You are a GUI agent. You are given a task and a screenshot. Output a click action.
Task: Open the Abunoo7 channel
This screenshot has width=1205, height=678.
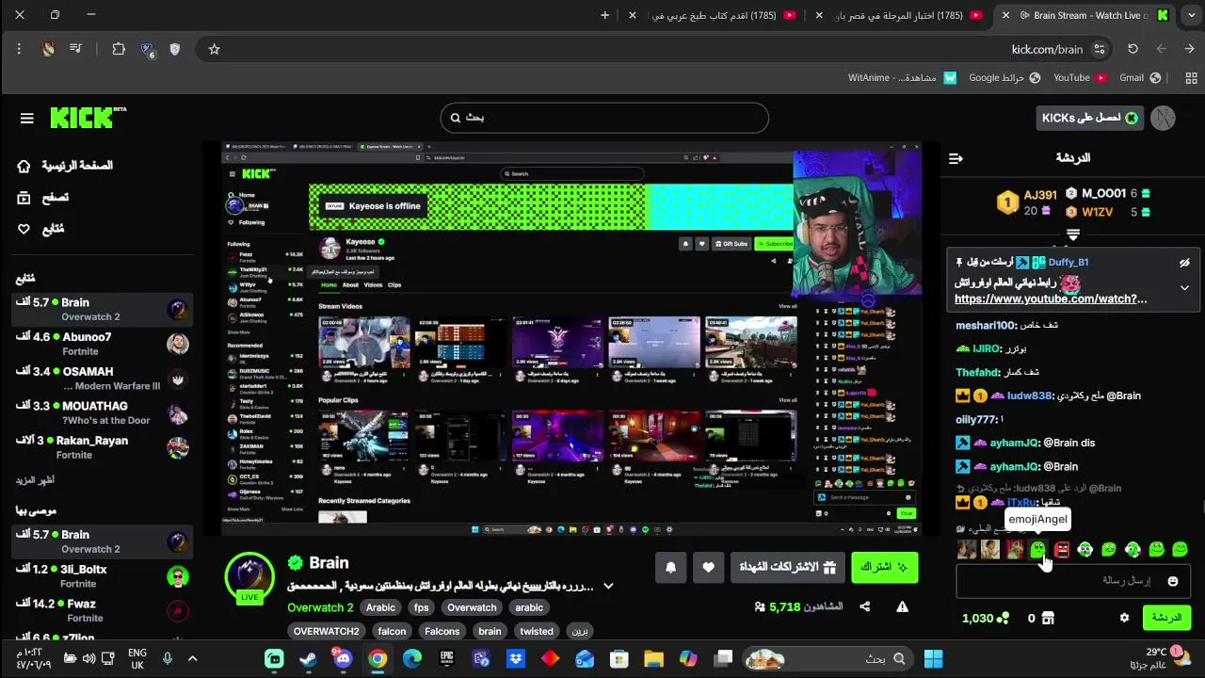(101, 344)
